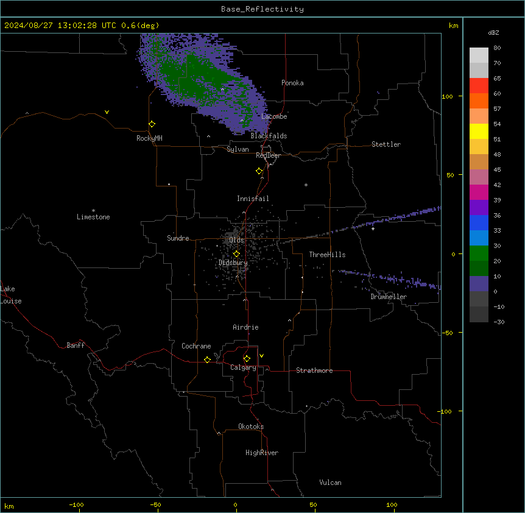Click the RockyMH label
This screenshot has height=513, width=525.
point(149,138)
